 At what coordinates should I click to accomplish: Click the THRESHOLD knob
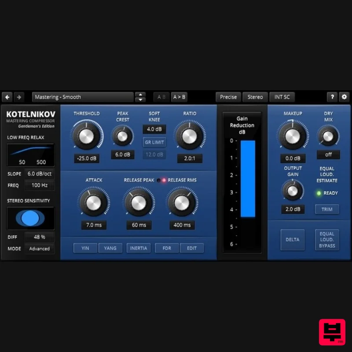coord(86,136)
